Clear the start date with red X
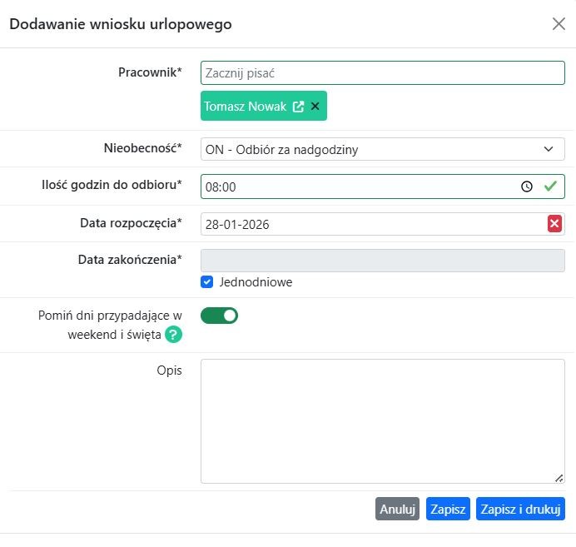Screen dimensions: 576x547 554,224
